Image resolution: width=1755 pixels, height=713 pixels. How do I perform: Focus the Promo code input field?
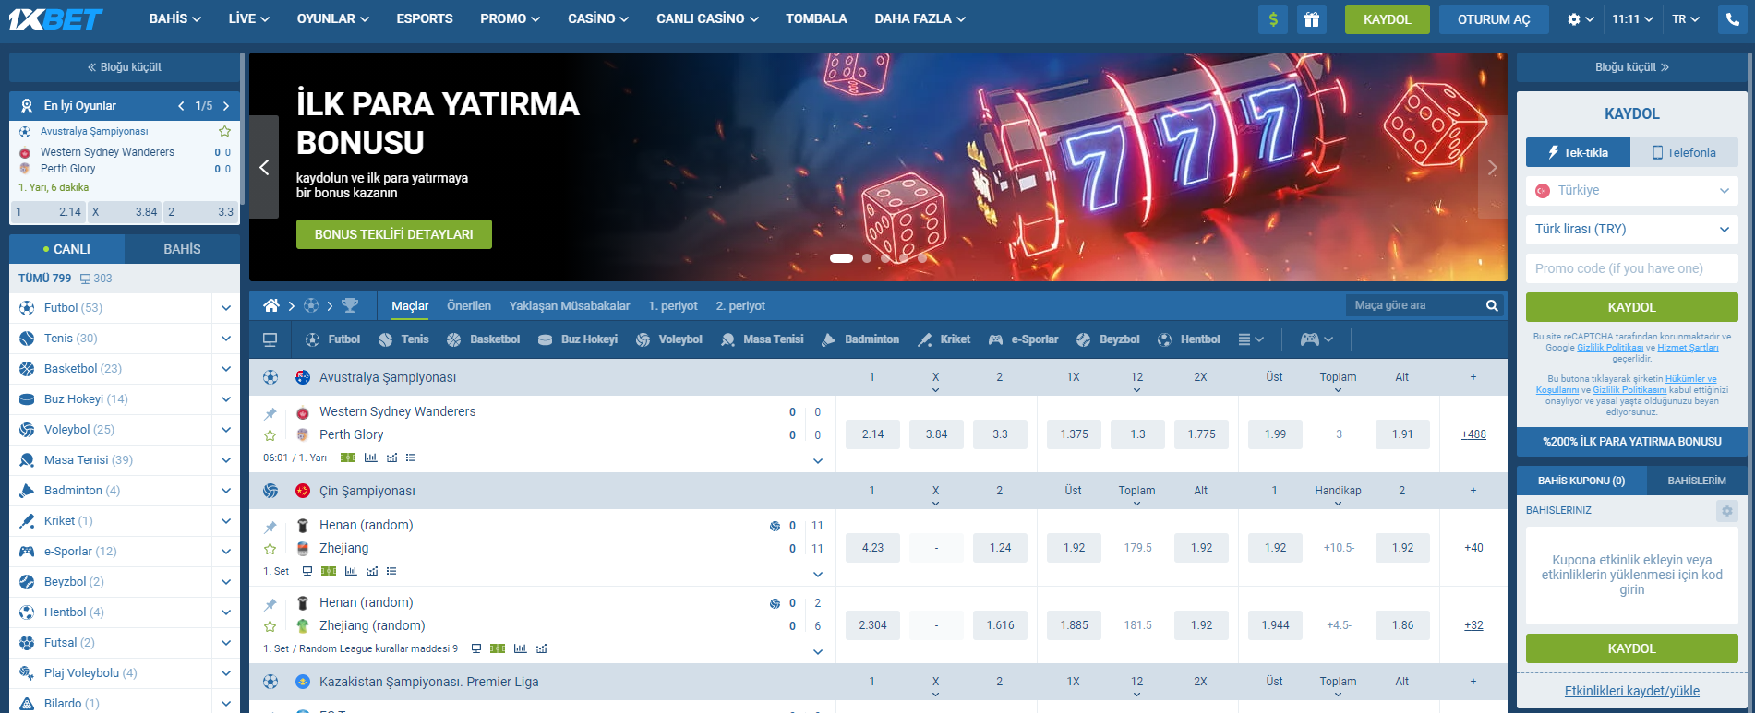(1632, 268)
